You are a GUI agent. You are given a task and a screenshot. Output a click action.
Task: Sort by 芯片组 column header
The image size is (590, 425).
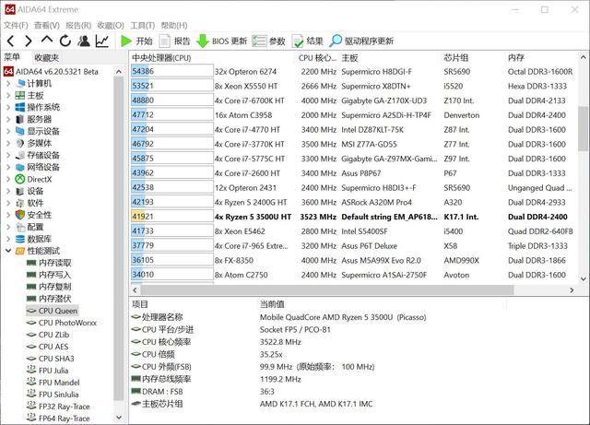(456, 58)
